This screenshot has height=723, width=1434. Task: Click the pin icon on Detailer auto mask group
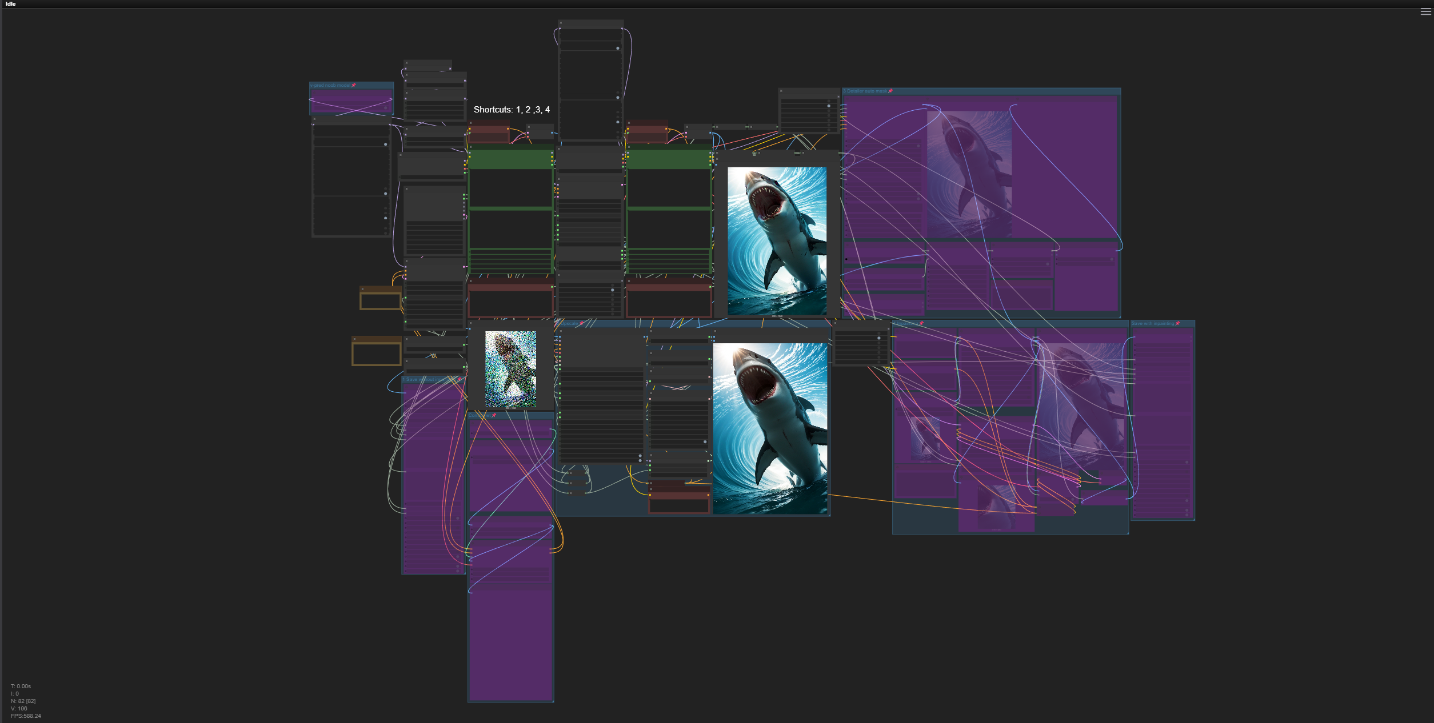(890, 91)
